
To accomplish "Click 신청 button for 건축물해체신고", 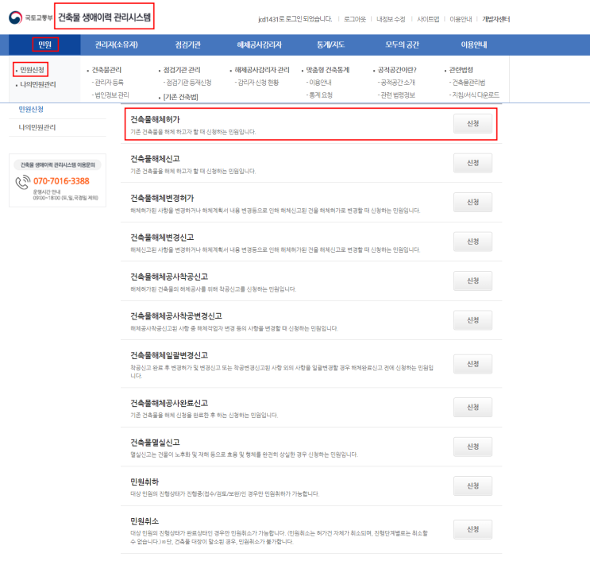I will point(472,163).
